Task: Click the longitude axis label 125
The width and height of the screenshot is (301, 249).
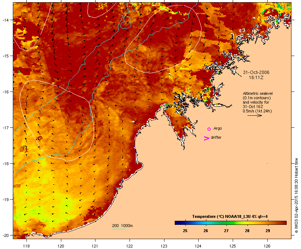Action: click(x=233, y=246)
